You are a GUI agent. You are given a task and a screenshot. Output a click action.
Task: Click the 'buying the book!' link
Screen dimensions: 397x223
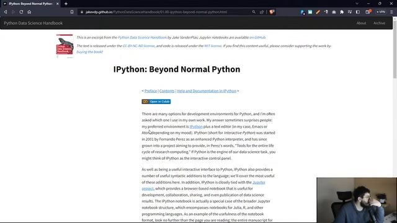(x=89, y=52)
